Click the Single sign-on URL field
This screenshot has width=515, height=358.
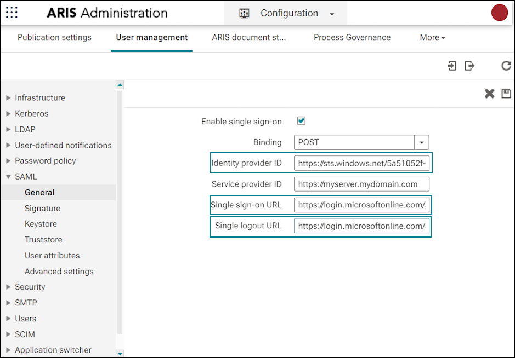pos(361,205)
